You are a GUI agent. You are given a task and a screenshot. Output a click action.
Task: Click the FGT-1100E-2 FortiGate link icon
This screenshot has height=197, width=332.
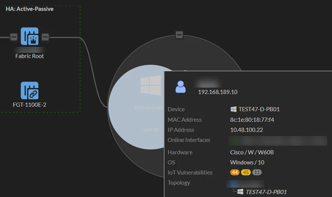click(x=30, y=91)
